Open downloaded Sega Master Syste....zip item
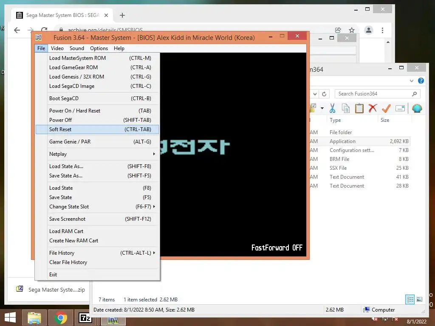 pos(51,289)
